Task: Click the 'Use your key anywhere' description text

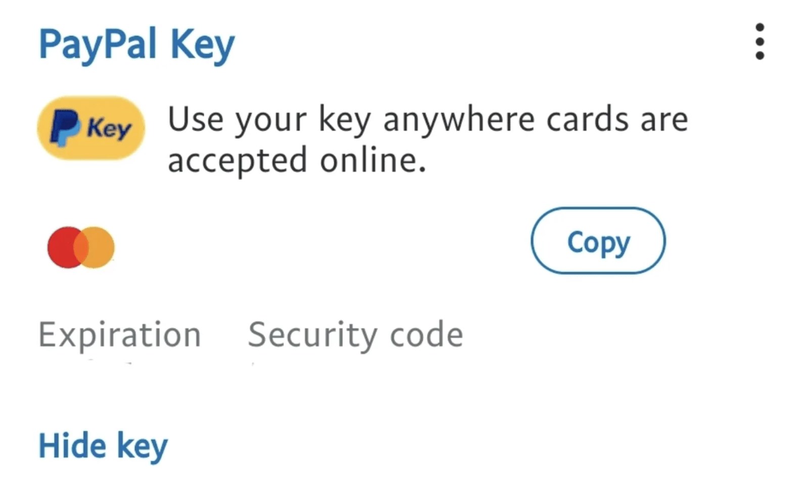Action: (x=427, y=120)
